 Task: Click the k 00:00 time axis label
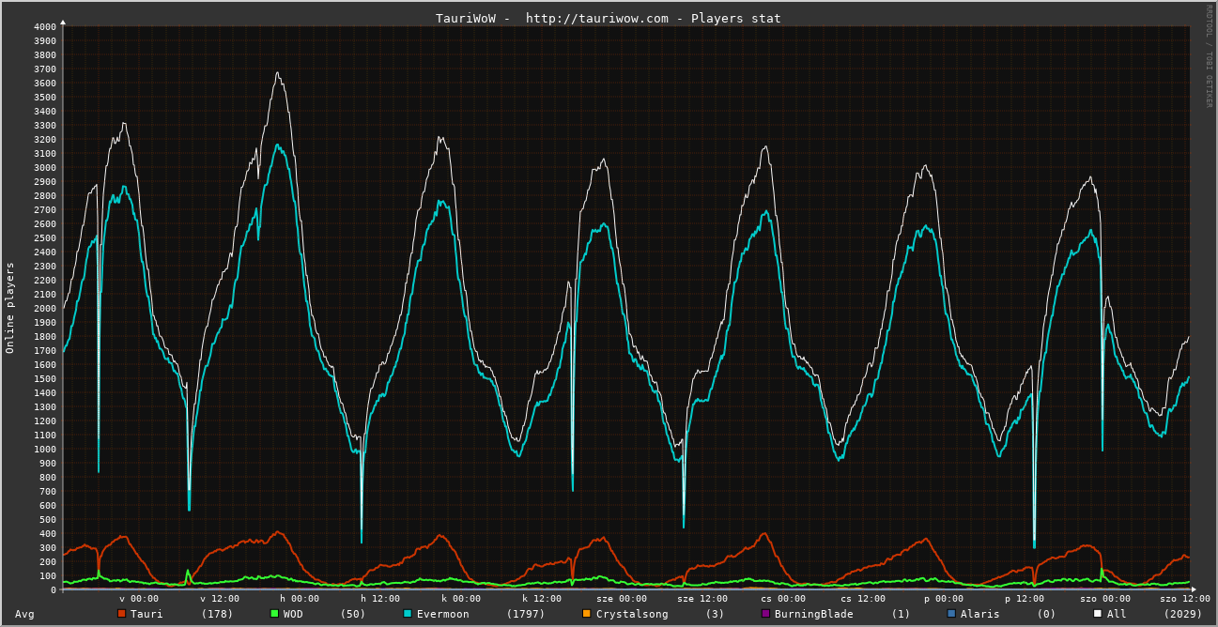[x=461, y=598]
